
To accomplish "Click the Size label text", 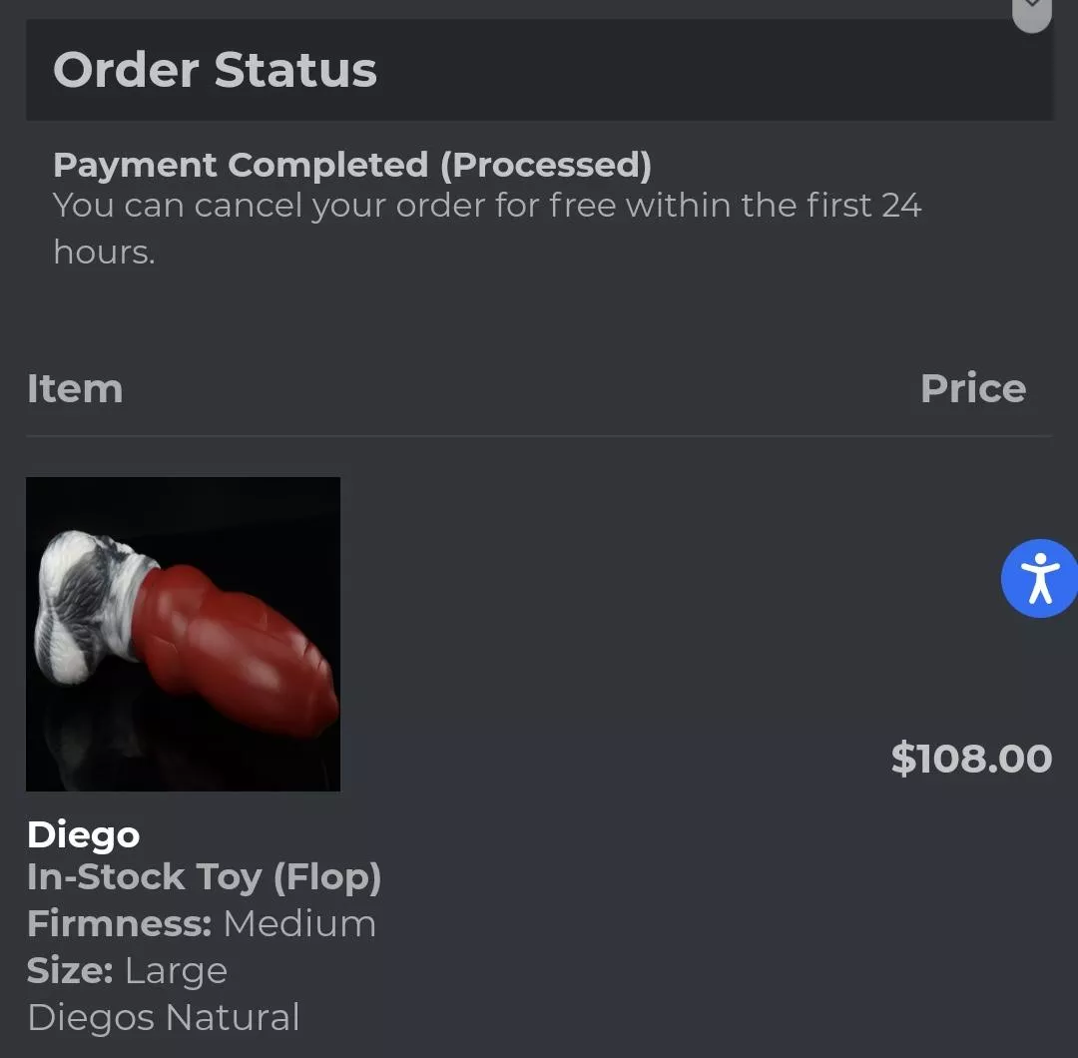I will point(70,970).
